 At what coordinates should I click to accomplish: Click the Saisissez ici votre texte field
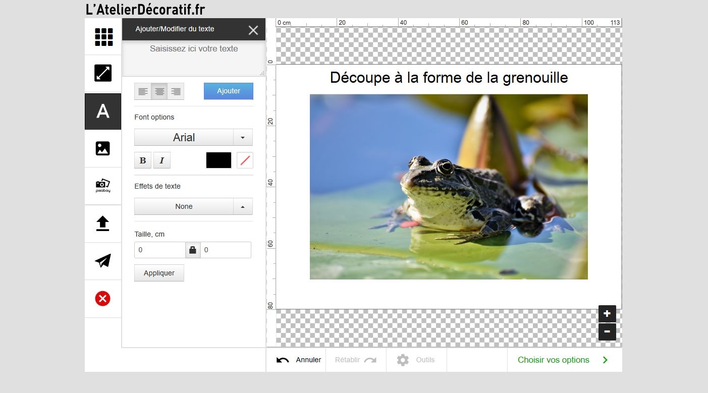pos(194,58)
